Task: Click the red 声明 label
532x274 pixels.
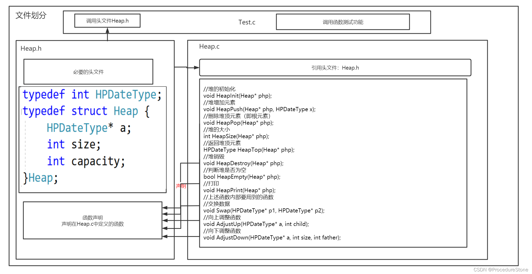Action: (181, 186)
